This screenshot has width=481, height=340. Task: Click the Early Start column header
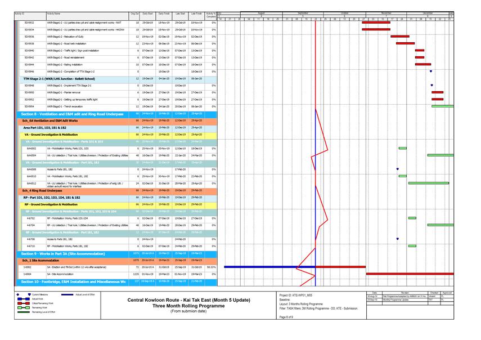click(148, 12)
